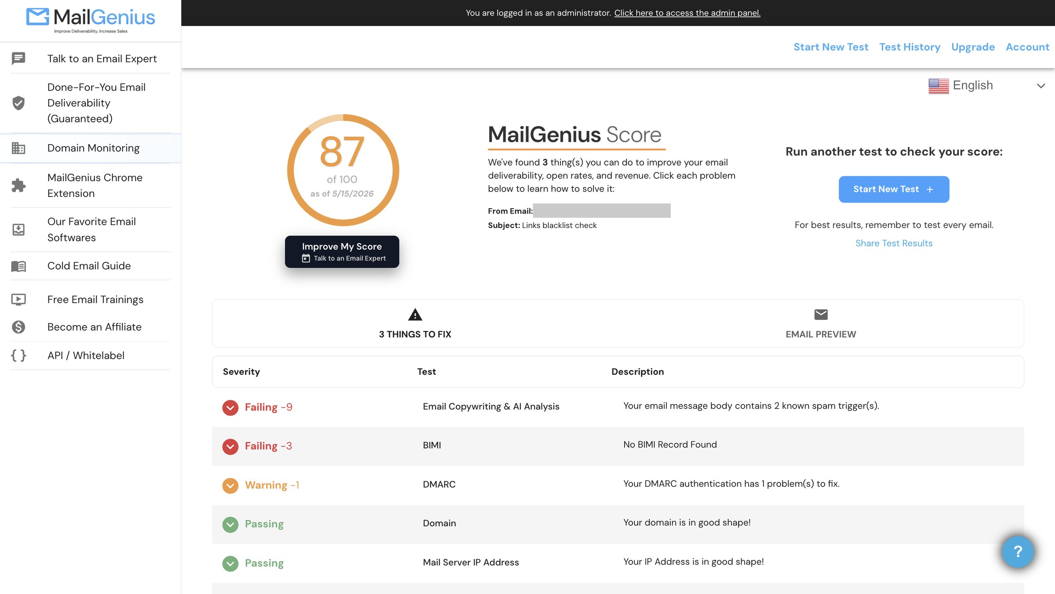
Task: Open Upgrade in the top navigation
Action: tap(973, 47)
